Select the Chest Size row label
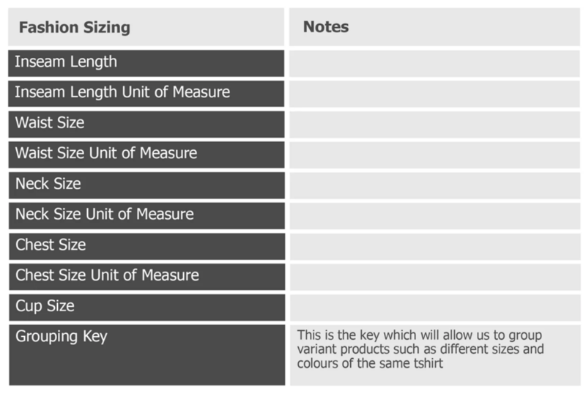Image resolution: width=586 pixels, height=394 pixels. [147, 246]
